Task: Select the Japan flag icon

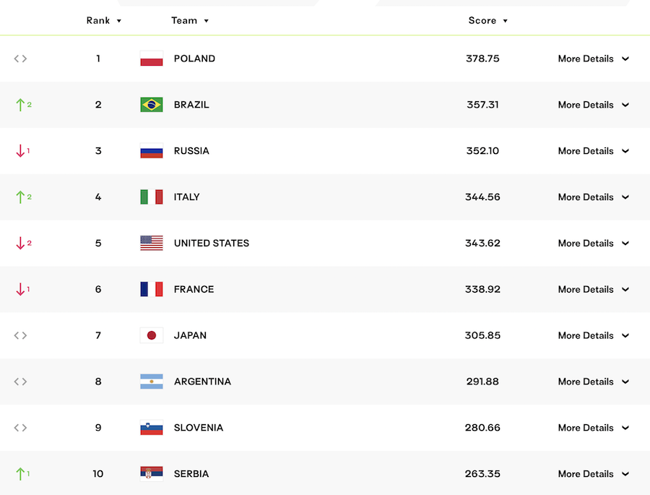Action: [x=152, y=335]
